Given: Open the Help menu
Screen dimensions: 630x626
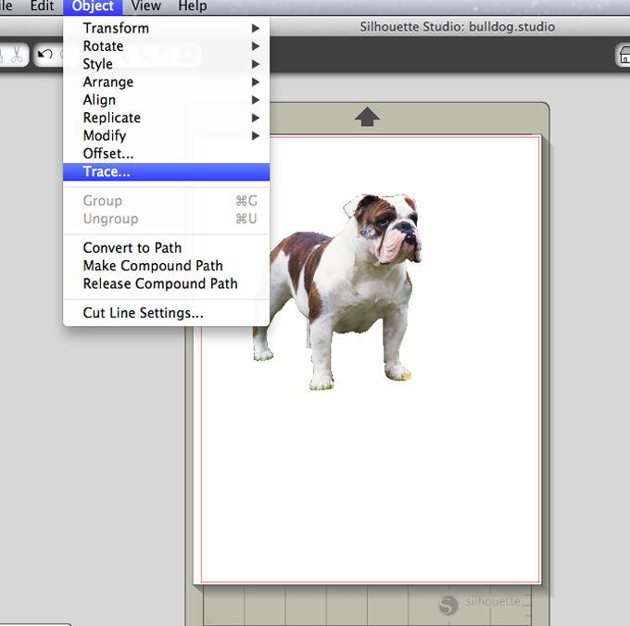Looking at the screenshot, I should pos(193,6).
